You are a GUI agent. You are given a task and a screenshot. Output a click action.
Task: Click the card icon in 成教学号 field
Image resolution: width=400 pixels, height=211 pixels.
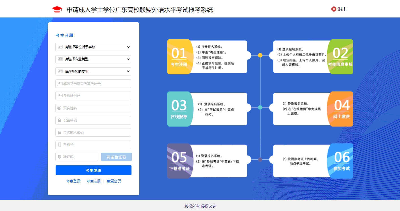pos(60,84)
